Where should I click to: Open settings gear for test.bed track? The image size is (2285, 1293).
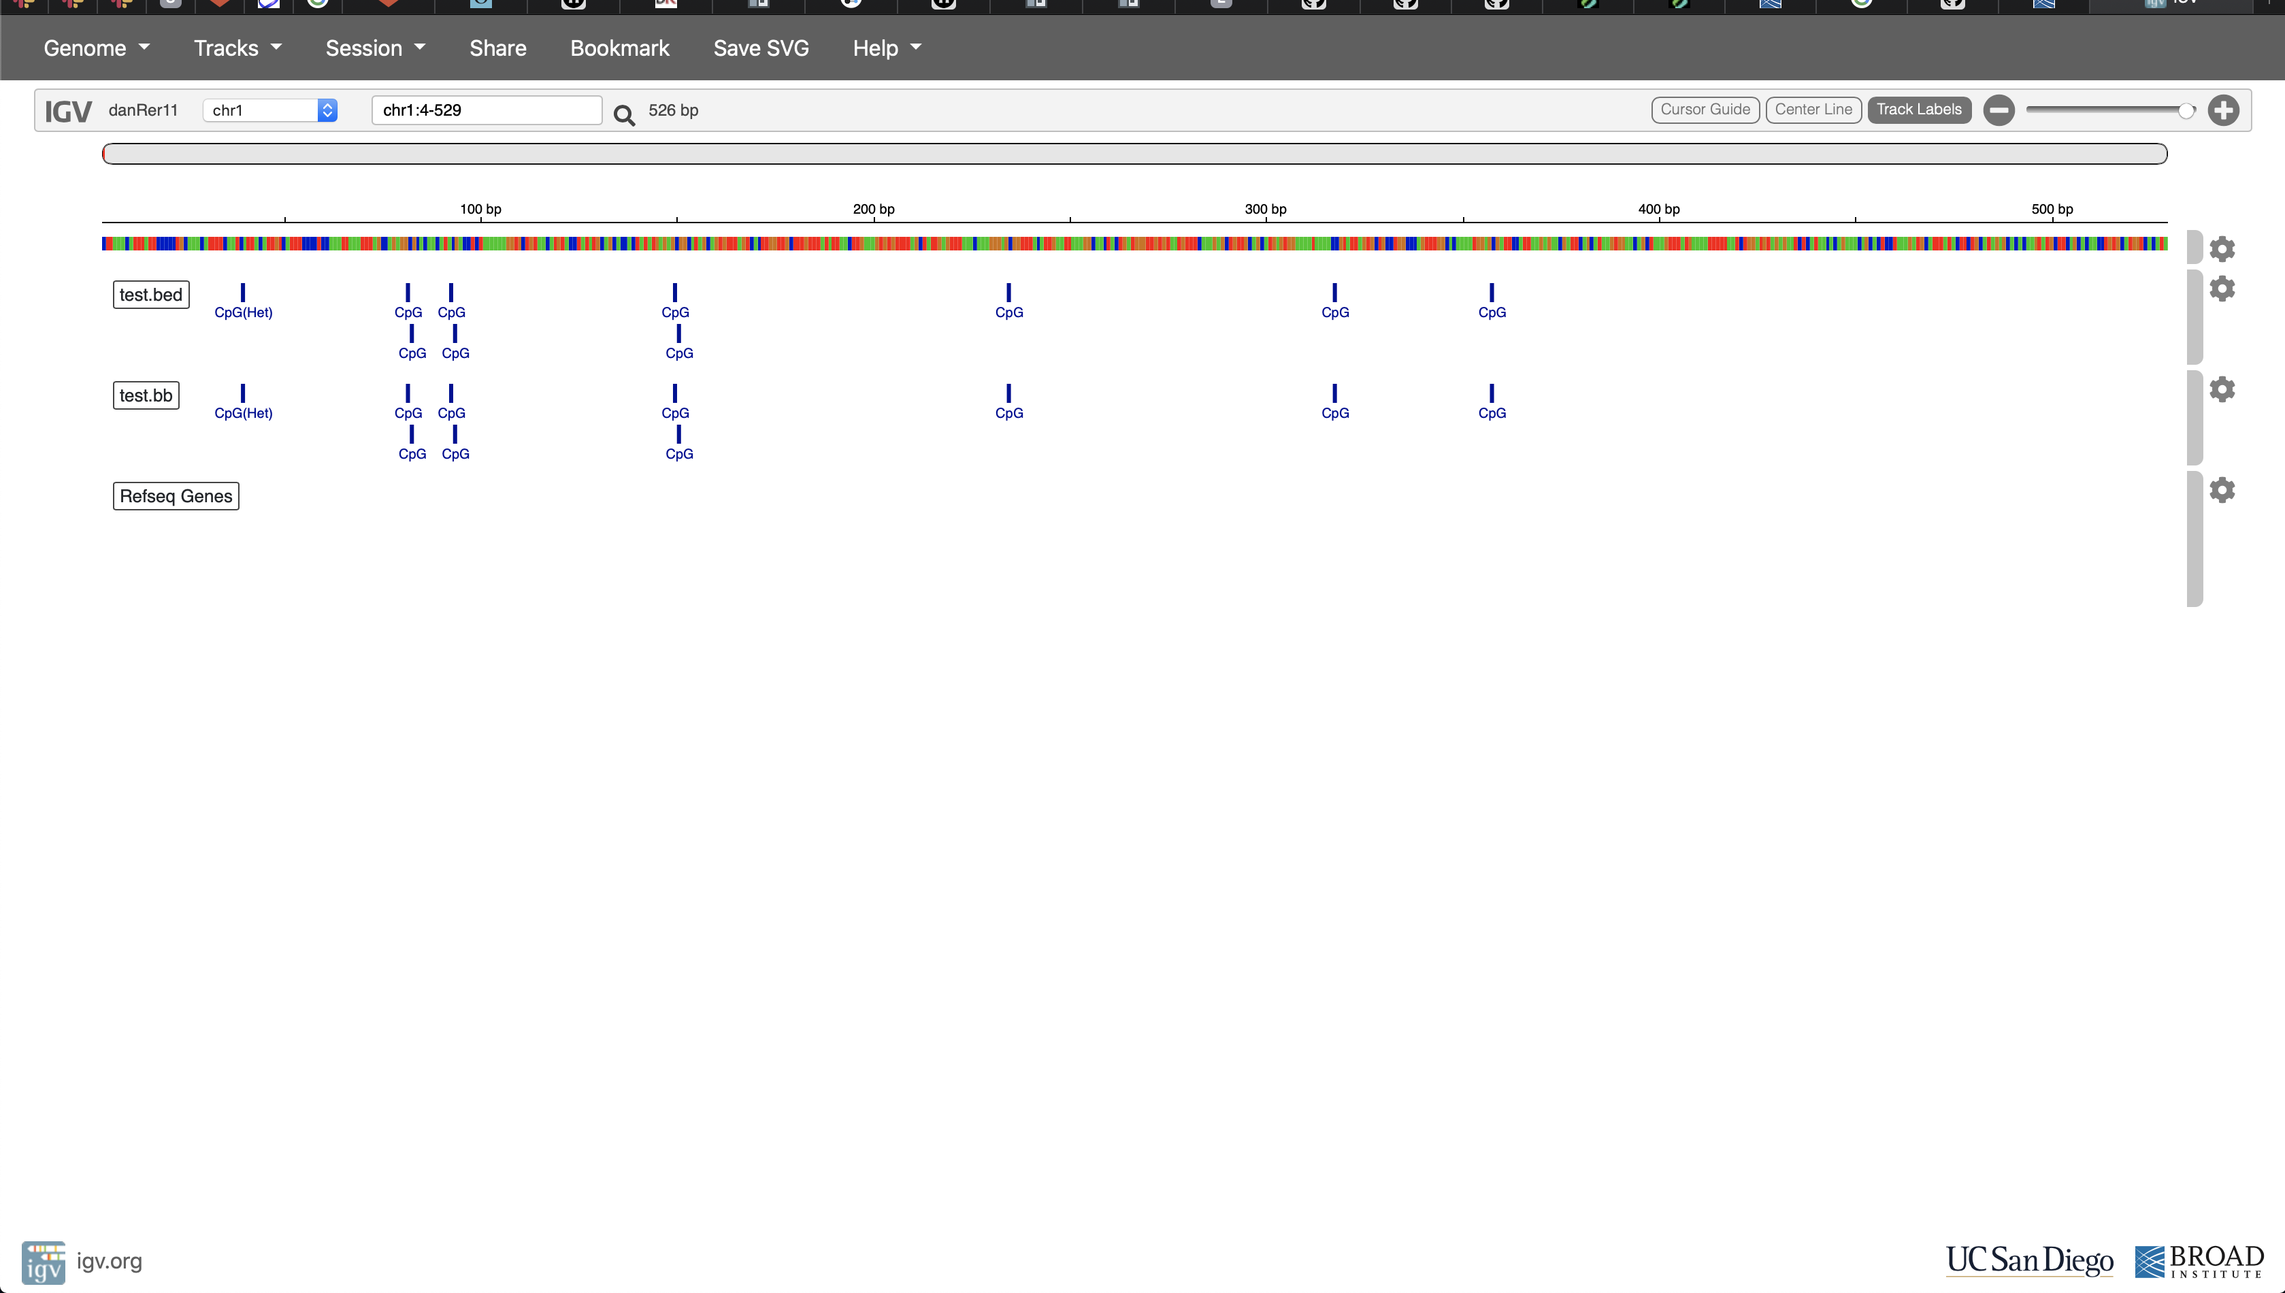coord(2224,288)
